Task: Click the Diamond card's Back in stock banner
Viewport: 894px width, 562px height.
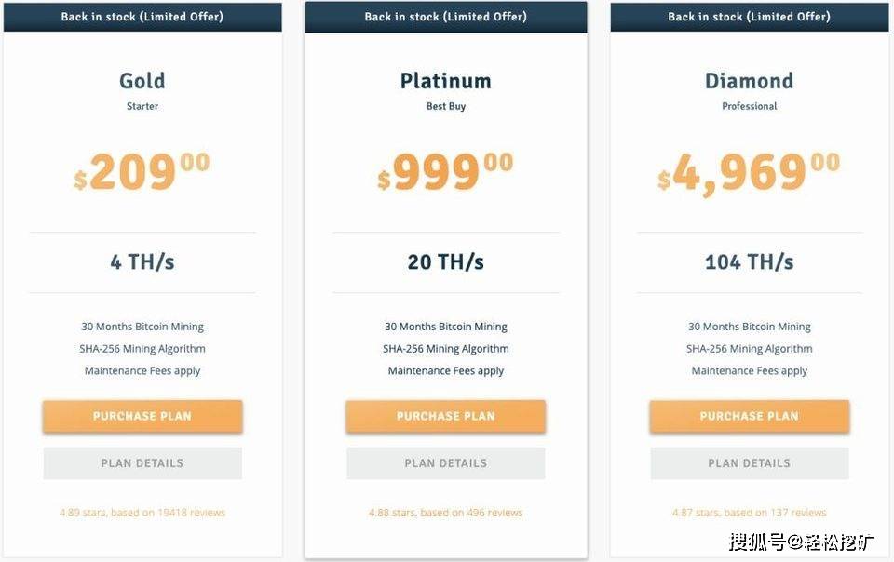Action: point(750,17)
